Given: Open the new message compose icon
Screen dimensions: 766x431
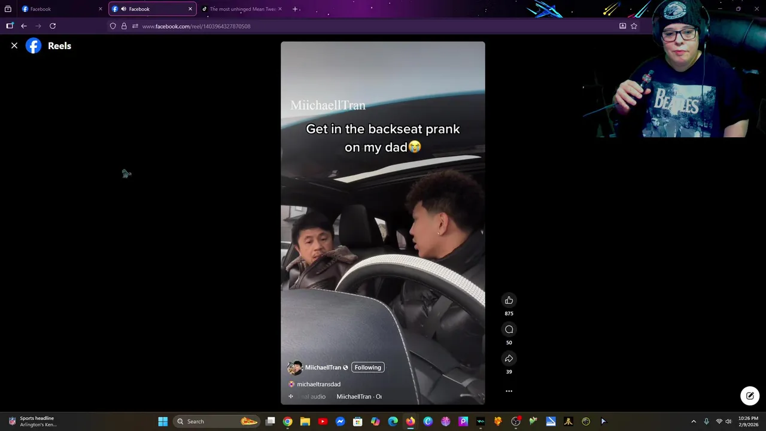Looking at the screenshot, I should coord(750,396).
